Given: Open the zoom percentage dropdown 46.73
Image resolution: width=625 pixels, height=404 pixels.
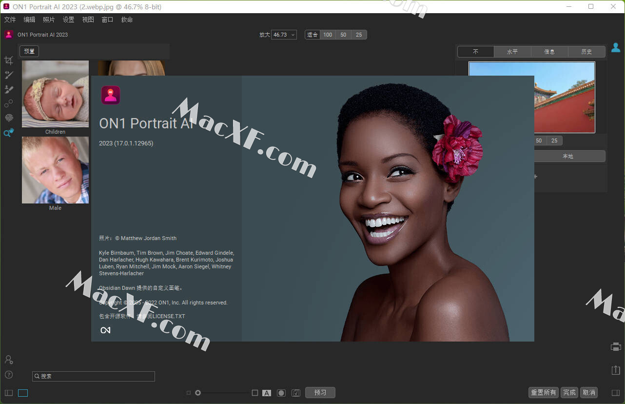Looking at the screenshot, I should coord(284,35).
